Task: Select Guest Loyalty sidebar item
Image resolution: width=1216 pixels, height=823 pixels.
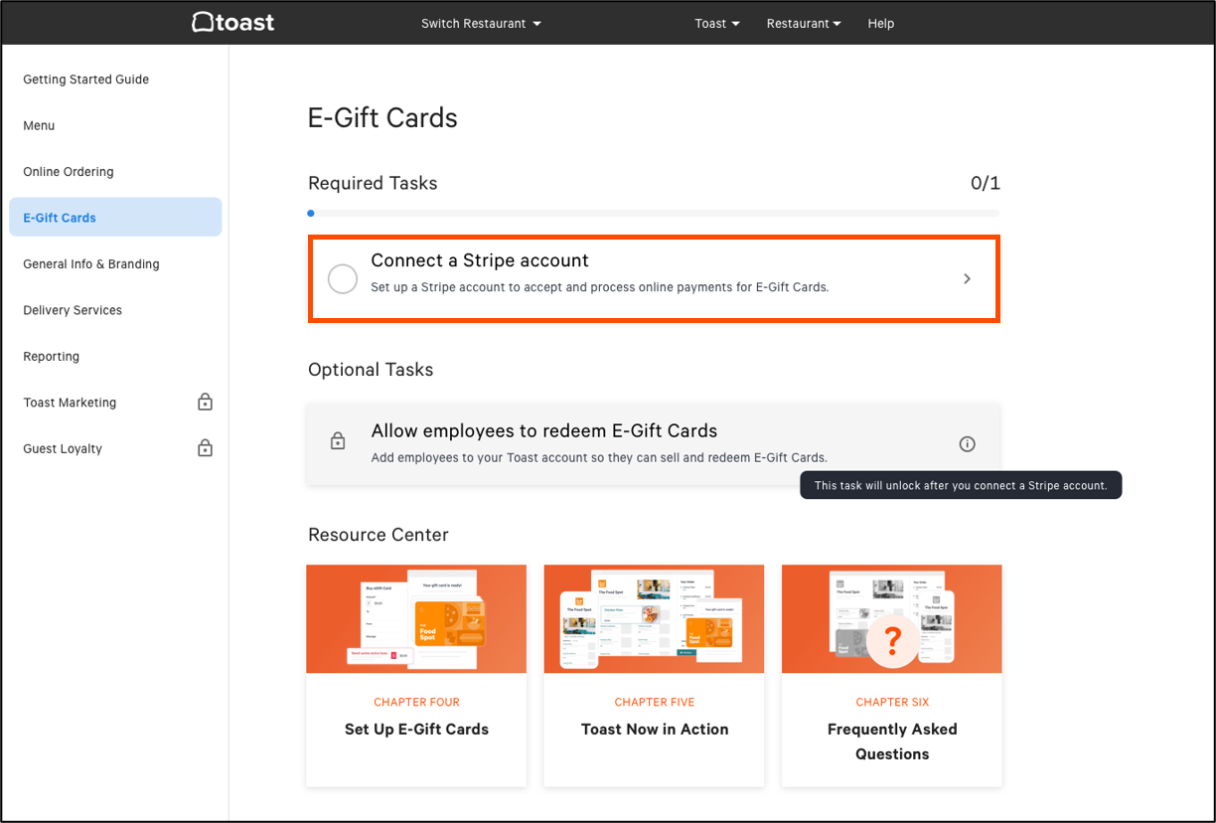Action: coord(63,449)
